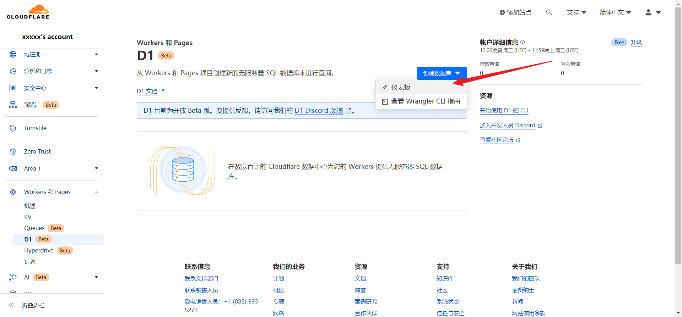
Task: Click the Free plan badge
Action: click(619, 43)
